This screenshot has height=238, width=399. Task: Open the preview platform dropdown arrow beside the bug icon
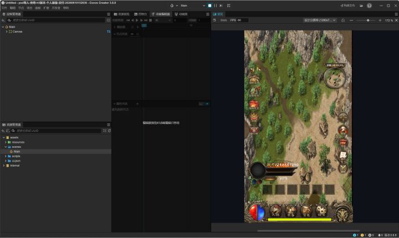(x=177, y=6)
